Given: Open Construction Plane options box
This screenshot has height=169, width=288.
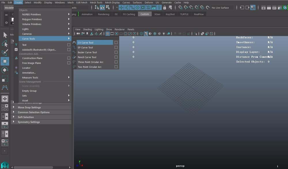Looking at the screenshot, I should [69, 58].
